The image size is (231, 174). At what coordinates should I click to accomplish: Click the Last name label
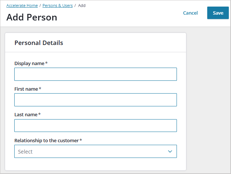(x=26, y=115)
